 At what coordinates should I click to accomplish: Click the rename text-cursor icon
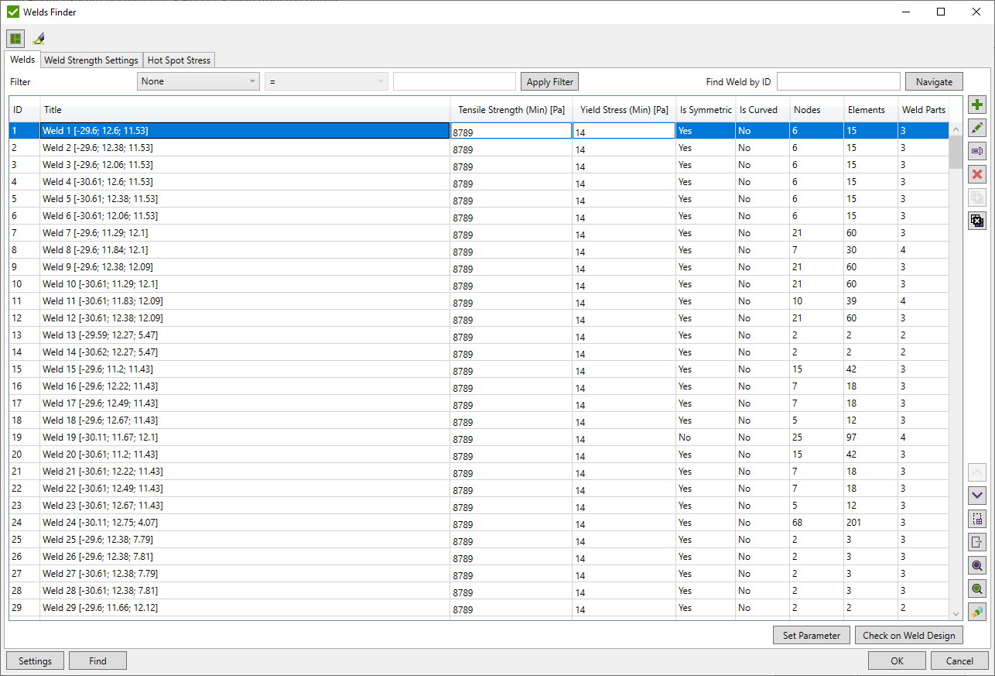[977, 151]
